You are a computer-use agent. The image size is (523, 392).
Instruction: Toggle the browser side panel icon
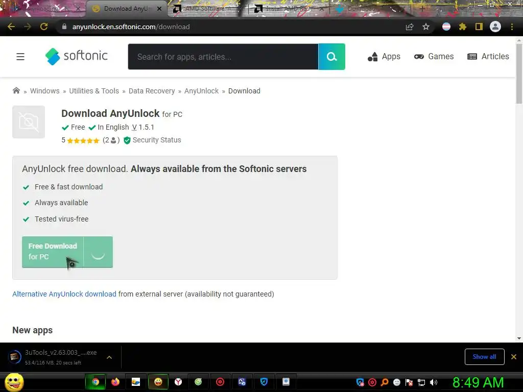(x=479, y=27)
